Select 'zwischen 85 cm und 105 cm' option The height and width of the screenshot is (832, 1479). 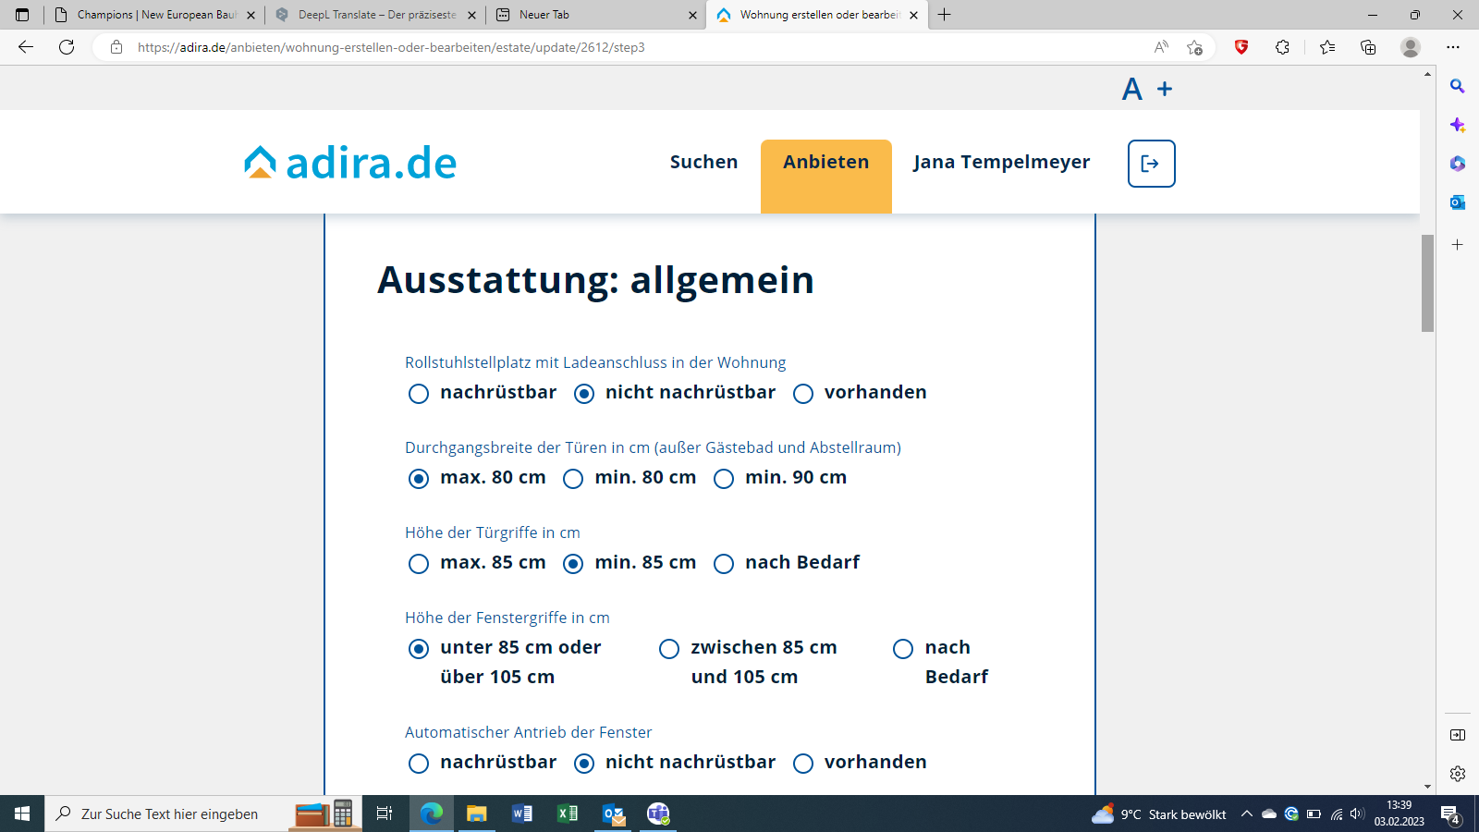click(669, 649)
